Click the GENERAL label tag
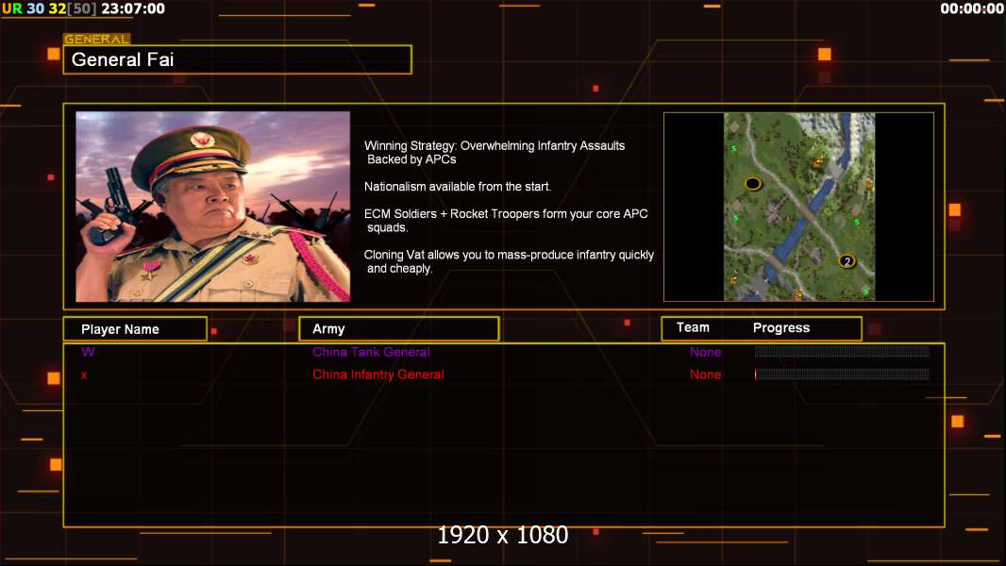Image resolution: width=1006 pixels, height=566 pixels. [x=97, y=39]
